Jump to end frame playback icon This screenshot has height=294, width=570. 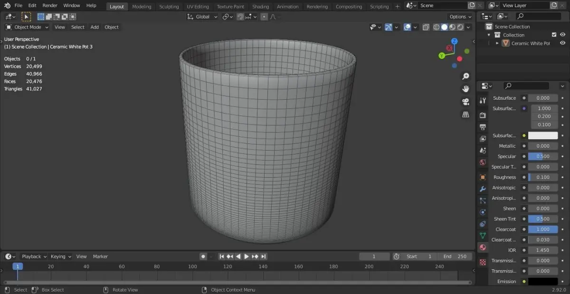coord(264,256)
